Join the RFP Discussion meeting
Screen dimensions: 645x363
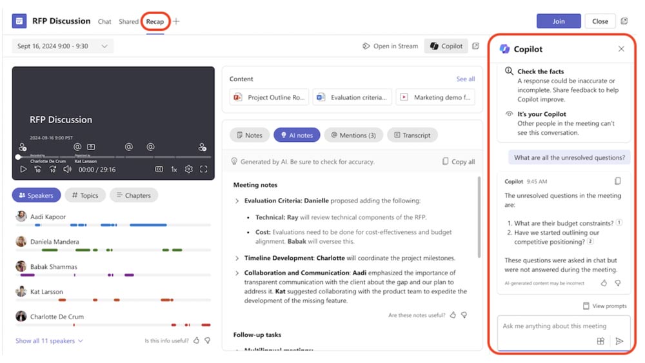point(558,21)
